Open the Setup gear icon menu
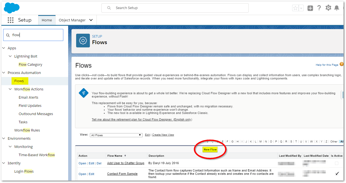 pos(328,8)
